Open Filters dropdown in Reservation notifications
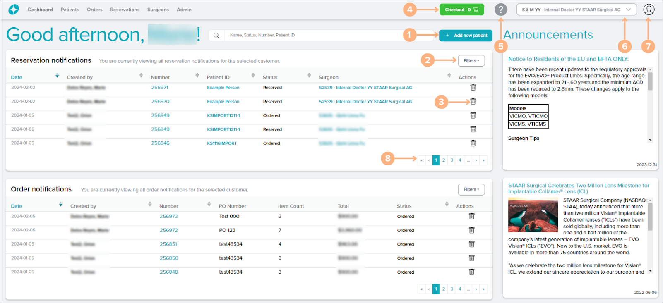 point(471,61)
